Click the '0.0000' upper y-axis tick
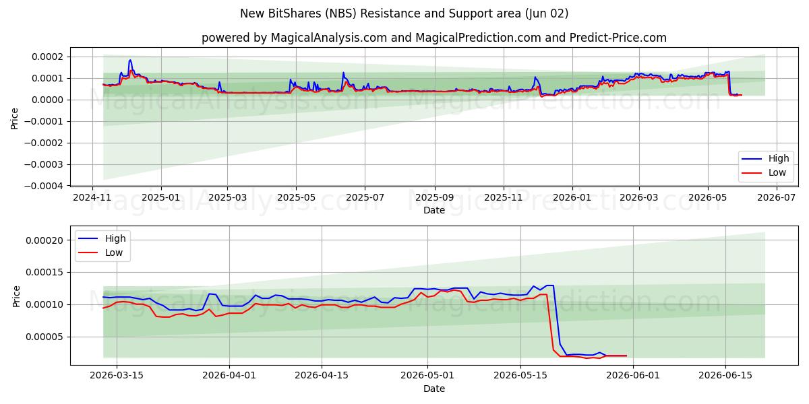The image size is (809, 404). (48, 100)
